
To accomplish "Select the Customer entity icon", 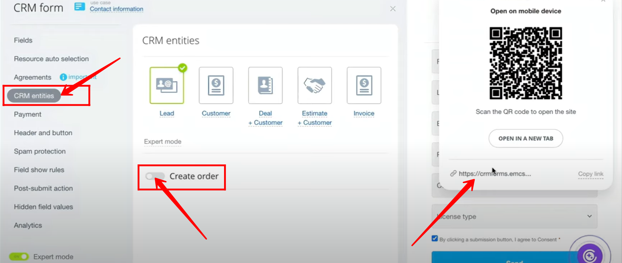I will [216, 85].
